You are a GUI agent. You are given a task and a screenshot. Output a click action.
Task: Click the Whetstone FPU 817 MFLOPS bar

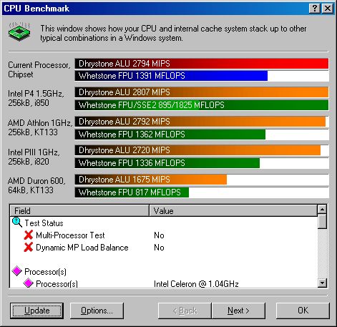point(132,192)
